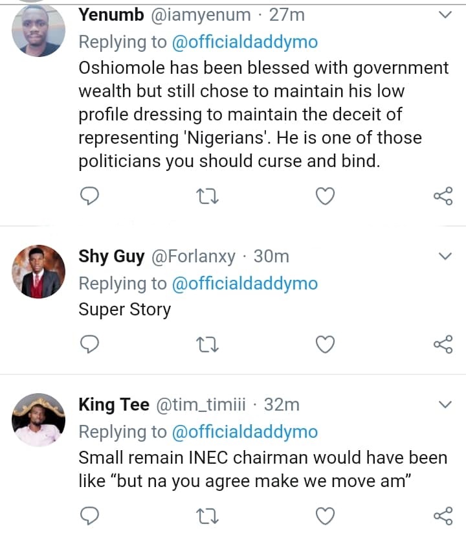
Task: Retweet Yenumb's tweet
Action: coord(208,196)
